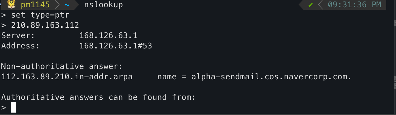This screenshot has width=396, height=115.
Task: Click the Address value 168.126.63.1#53
Action: pyautogui.click(x=116, y=46)
